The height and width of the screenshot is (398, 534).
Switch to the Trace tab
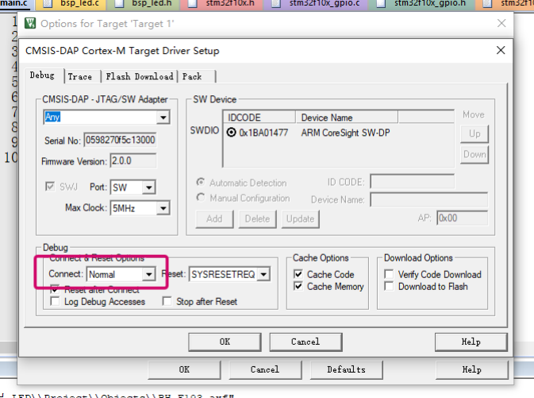[79, 76]
